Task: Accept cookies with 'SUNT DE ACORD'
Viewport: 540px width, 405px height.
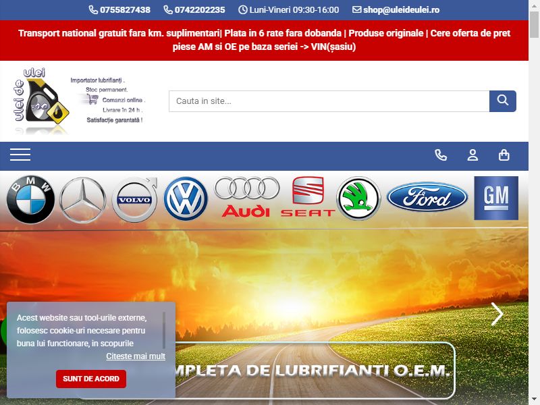Action: [x=91, y=379]
